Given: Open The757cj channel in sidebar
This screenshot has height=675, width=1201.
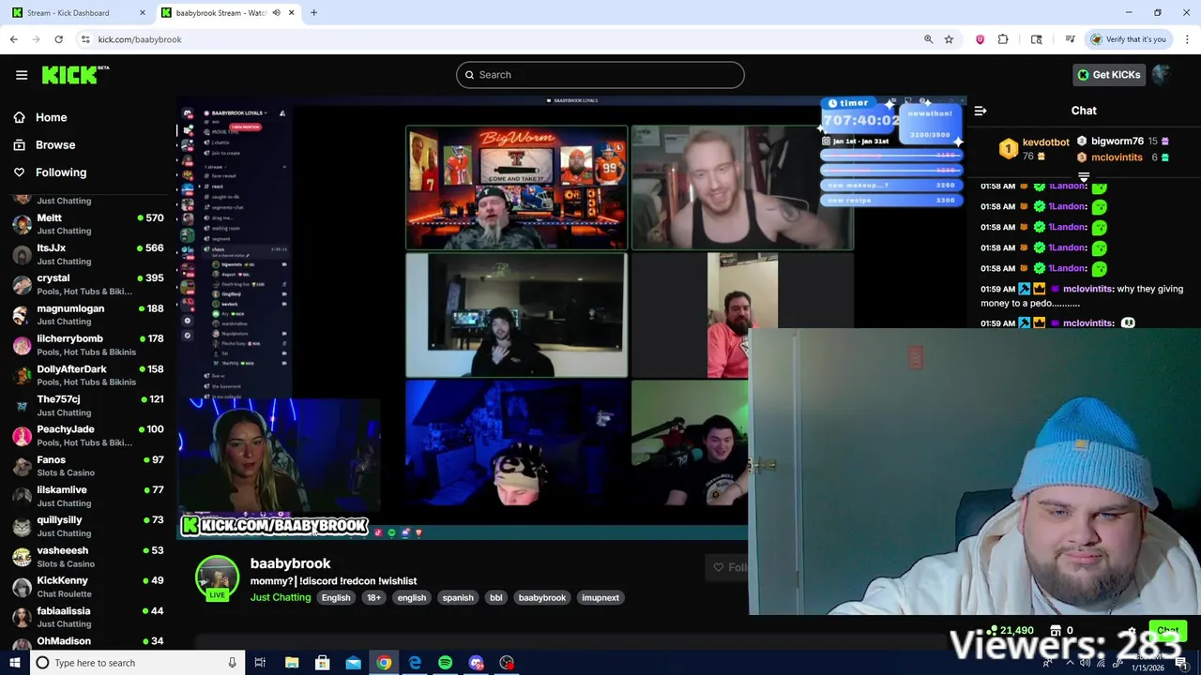Looking at the screenshot, I should coord(88,405).
